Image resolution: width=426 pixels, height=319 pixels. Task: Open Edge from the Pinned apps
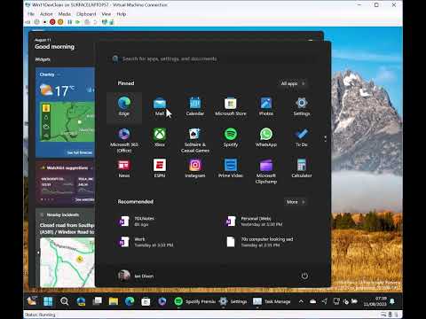124,107
